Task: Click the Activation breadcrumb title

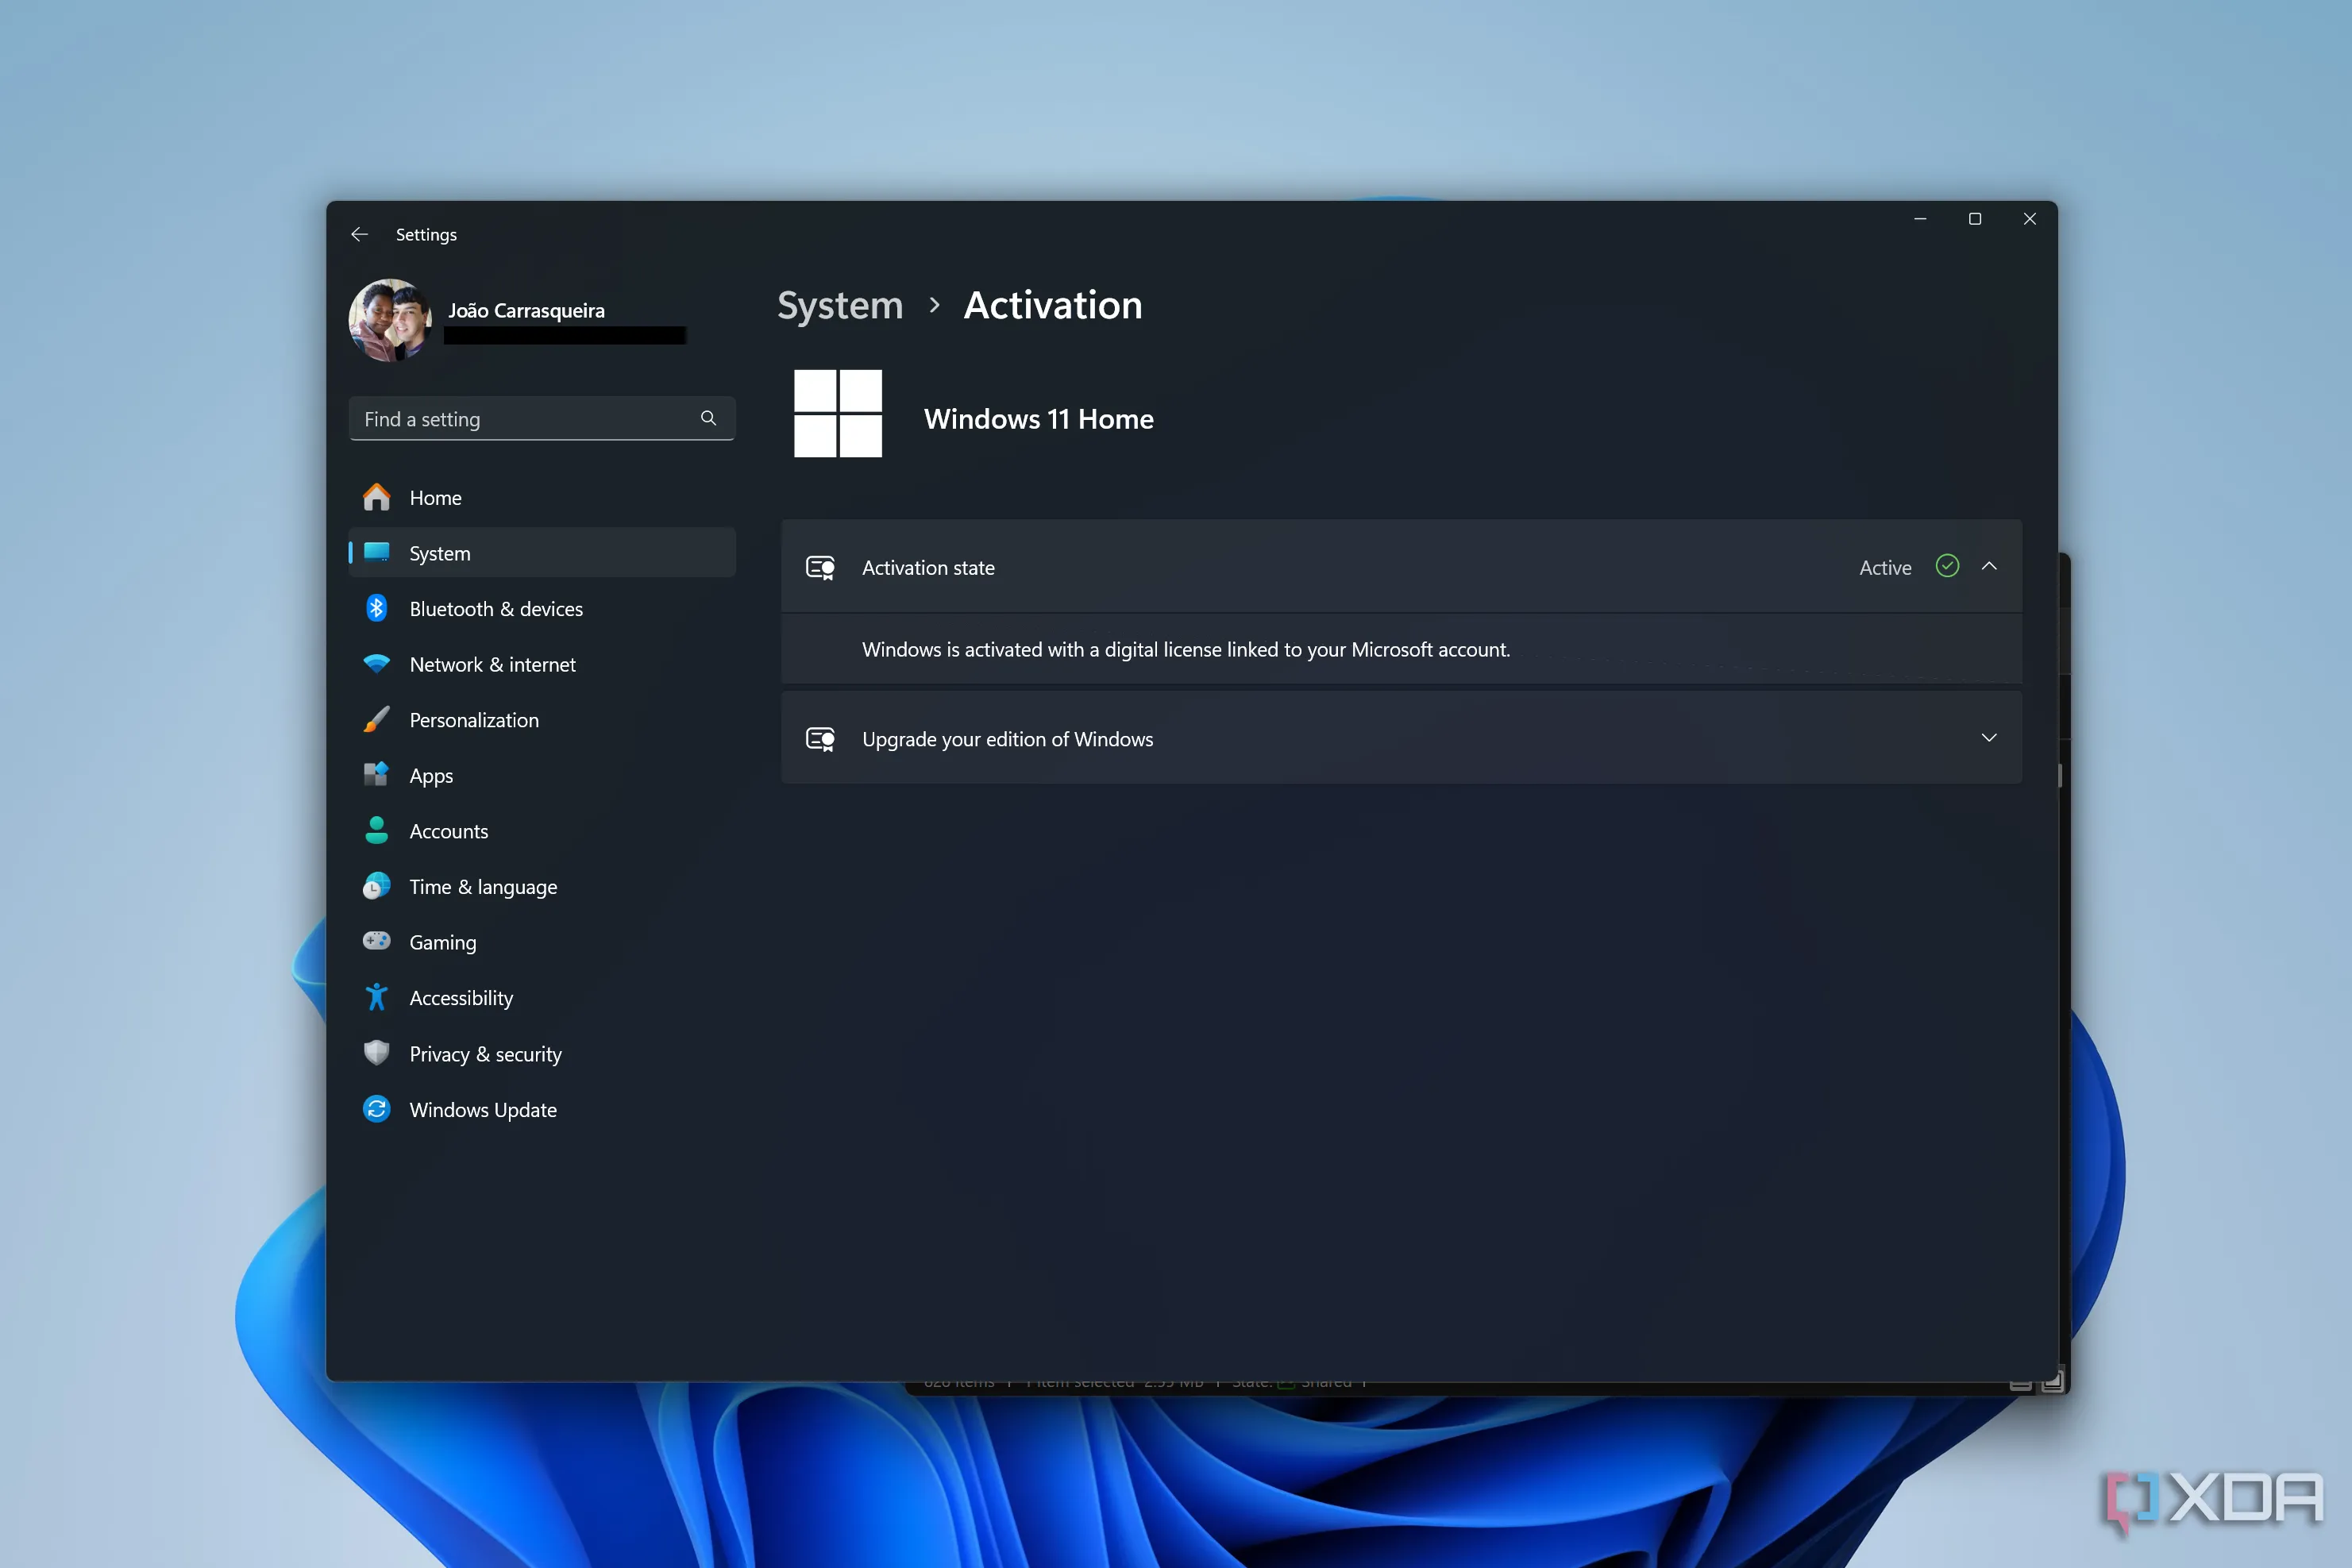Action: tap(1053, 305)
